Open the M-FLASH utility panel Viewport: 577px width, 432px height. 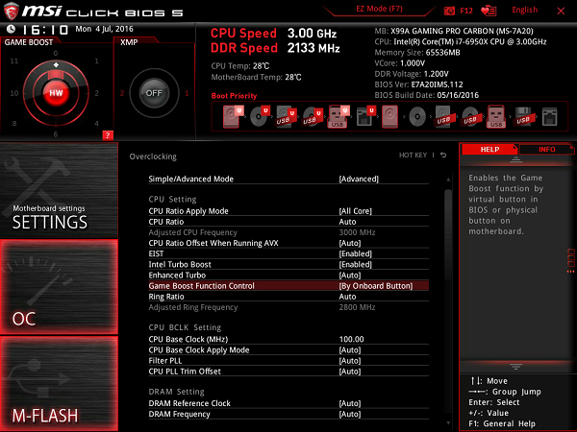click(x=58, y=384)
